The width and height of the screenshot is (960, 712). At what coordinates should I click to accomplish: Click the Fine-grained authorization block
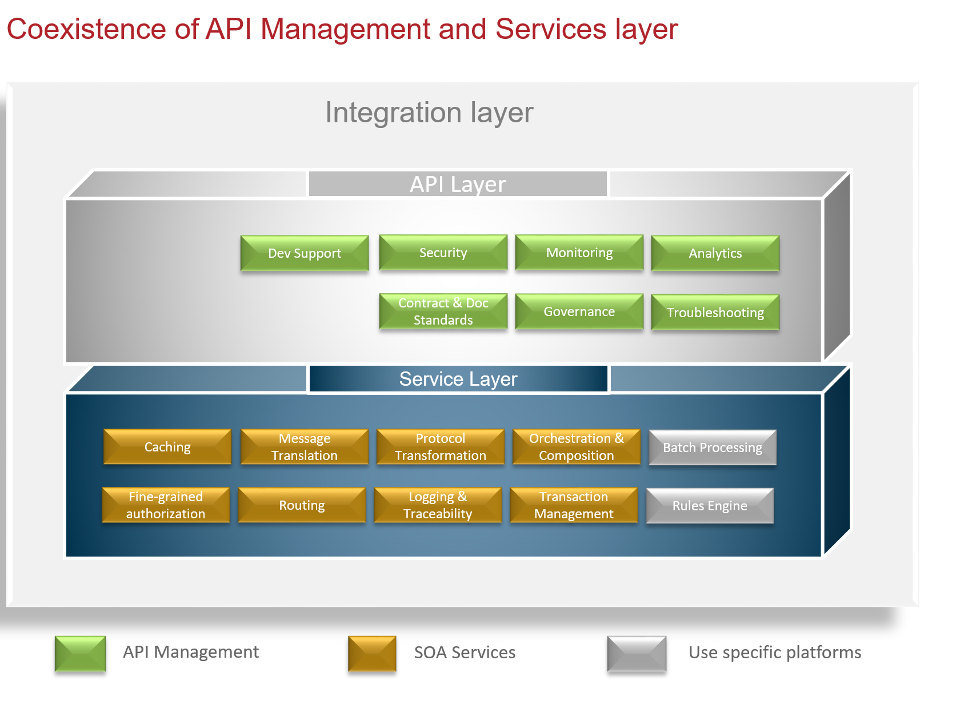point(165,505)
